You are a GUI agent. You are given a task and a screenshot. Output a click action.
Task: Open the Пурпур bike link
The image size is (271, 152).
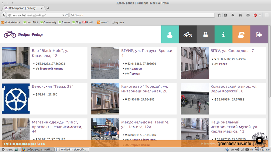tap(134, 73)
